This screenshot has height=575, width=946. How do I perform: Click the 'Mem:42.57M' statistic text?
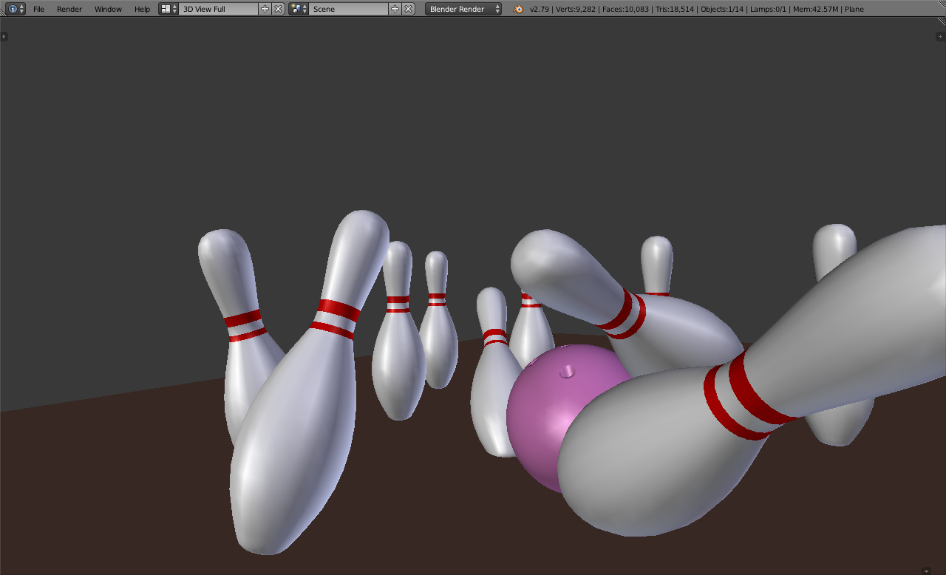pyautogui.click(x=815, y=10)
